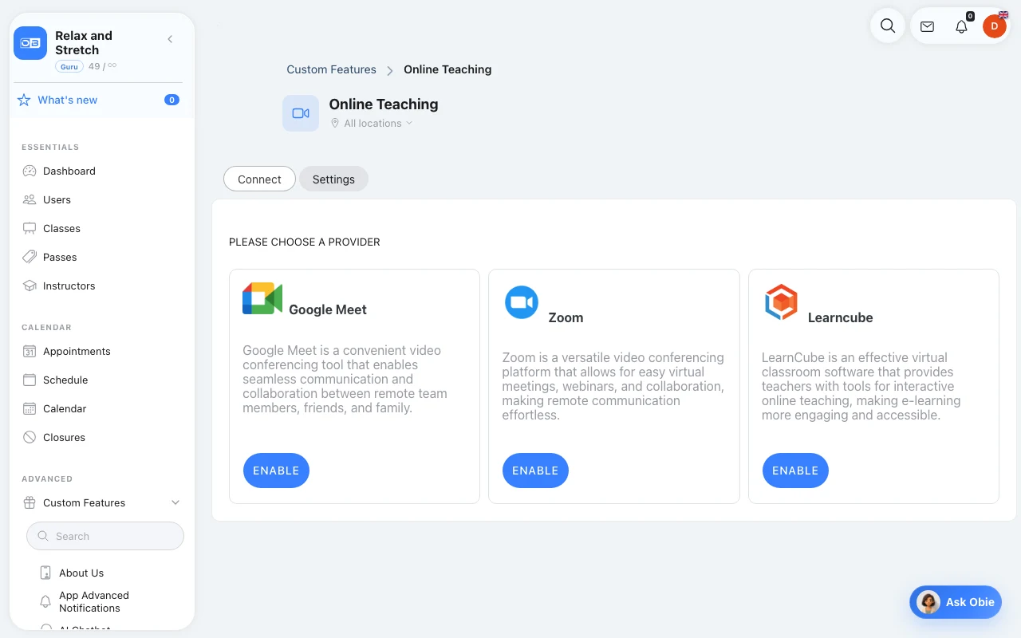Collapse the sidebar with the left chevron
This screenshot has height=638, width=1021.
click(x=170, y=39)
